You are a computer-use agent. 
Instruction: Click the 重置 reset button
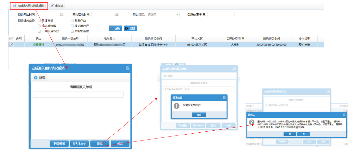(x=130, y=28)
